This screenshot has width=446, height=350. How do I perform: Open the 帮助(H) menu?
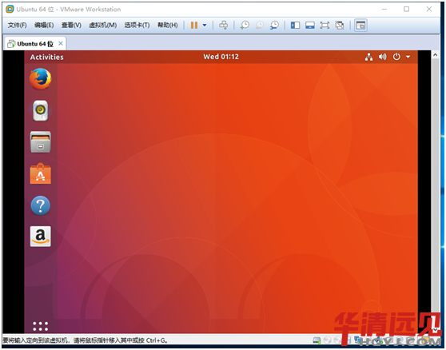click(x=168, y=25)
